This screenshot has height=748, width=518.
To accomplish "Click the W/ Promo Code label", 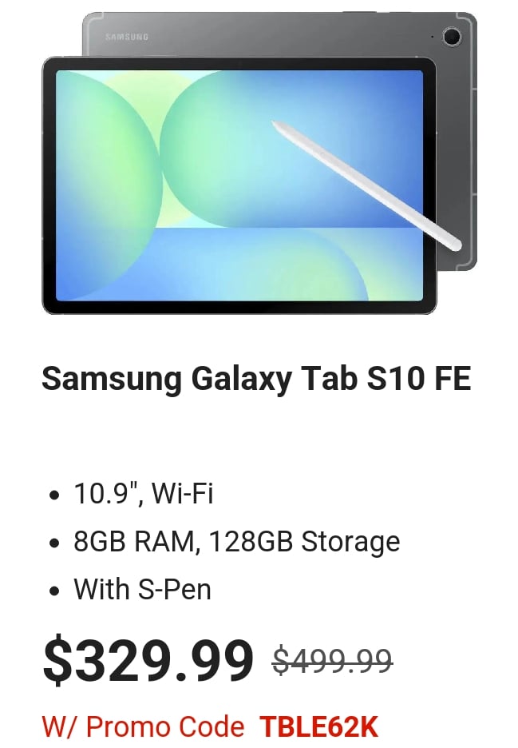I will pyautogui.click(x=143, y=726).
